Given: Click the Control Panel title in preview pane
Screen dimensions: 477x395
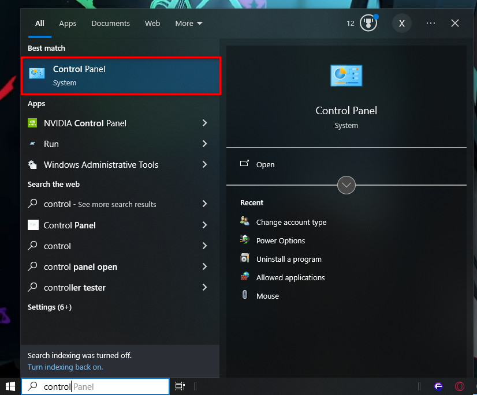Looking at the screenshot, I should click(346, 110).
